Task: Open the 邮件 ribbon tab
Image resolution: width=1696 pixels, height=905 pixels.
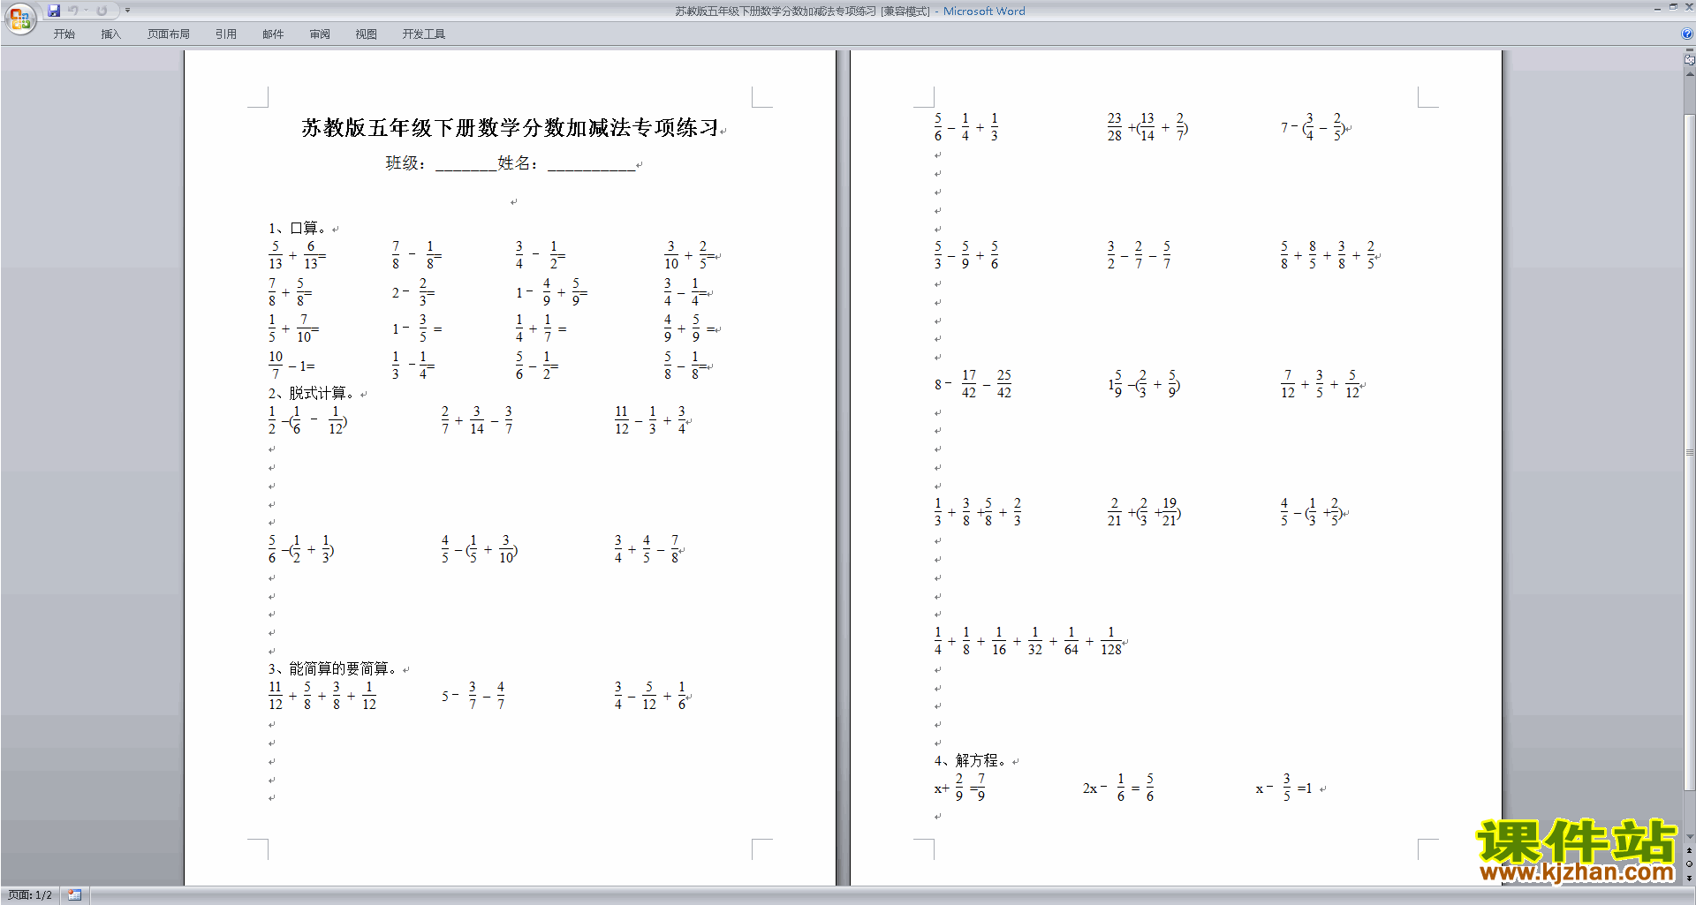Action: click(273, 34)
